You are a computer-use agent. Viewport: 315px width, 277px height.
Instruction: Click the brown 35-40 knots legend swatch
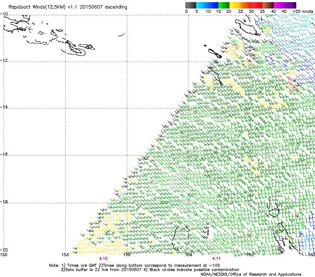[x=268, y=5]
